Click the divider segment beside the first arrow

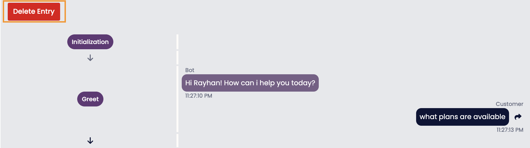click(x=177, y=58)
